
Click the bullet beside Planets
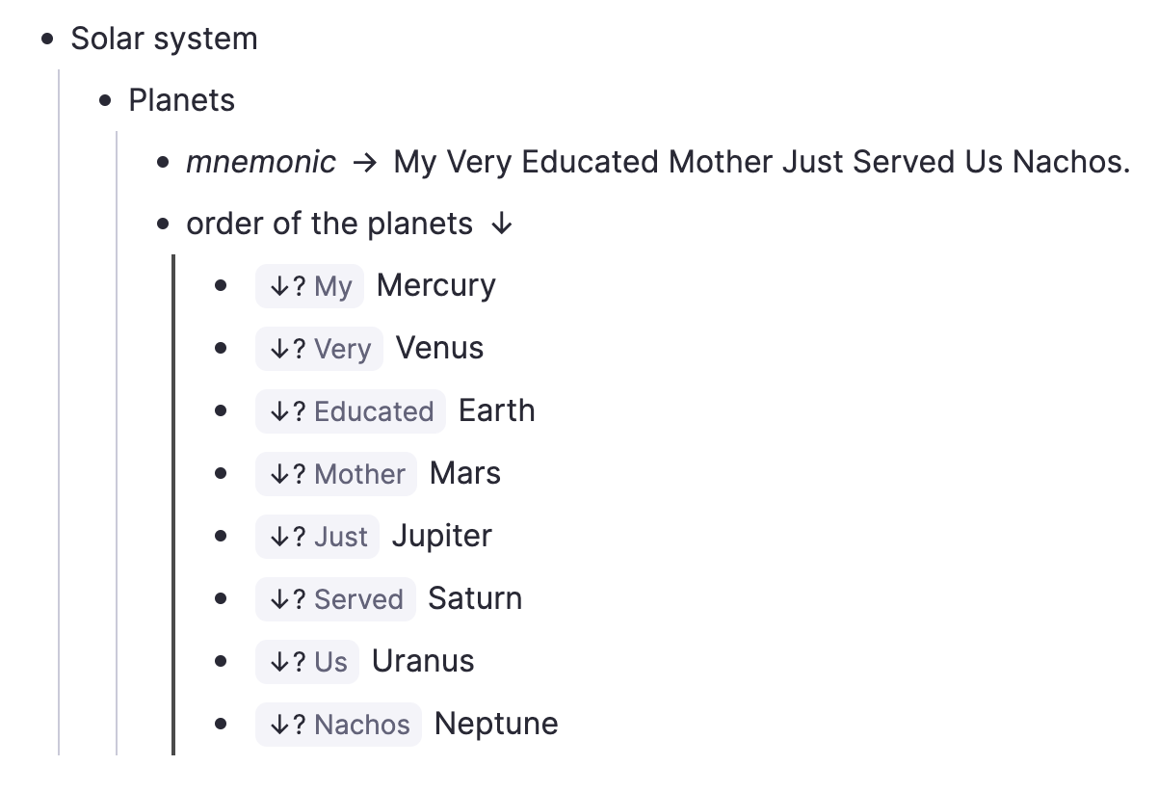pyautogui.click(x=106, y=101)
